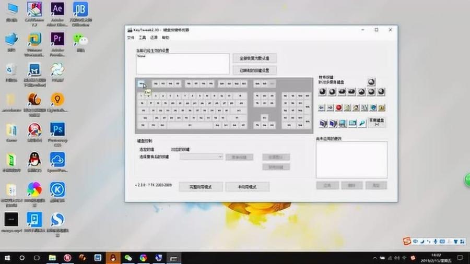
Task: Click inside the pending changes list box
Action: (351, 160)
